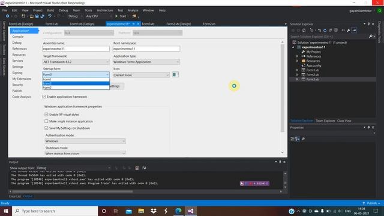Click the Startup form combo box arrow
384x216 pixels.
[x=107, y=74]
